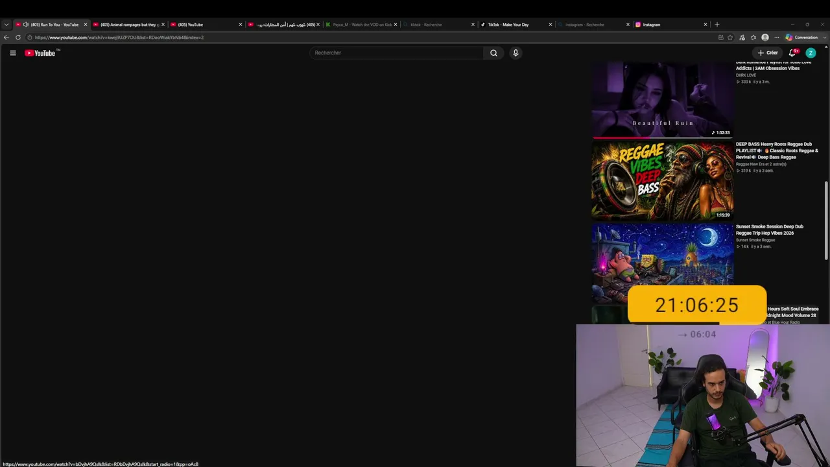The image size is (830, 467).
Task: Switch to the Arabic-titled YouTube tab
Action: (x=283, y=25)
